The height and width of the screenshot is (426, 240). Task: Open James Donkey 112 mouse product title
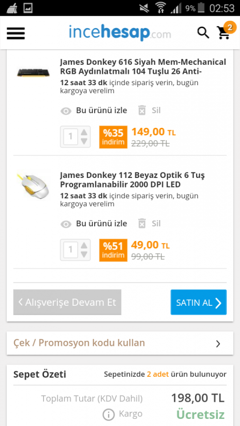click(x=133, y=180)
